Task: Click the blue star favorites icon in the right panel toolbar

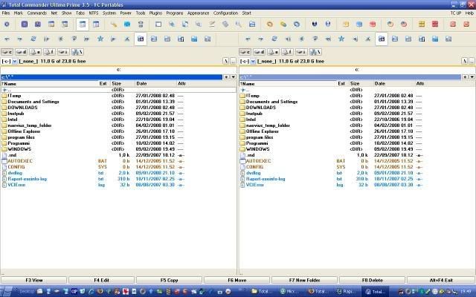Action: (341, 39)
